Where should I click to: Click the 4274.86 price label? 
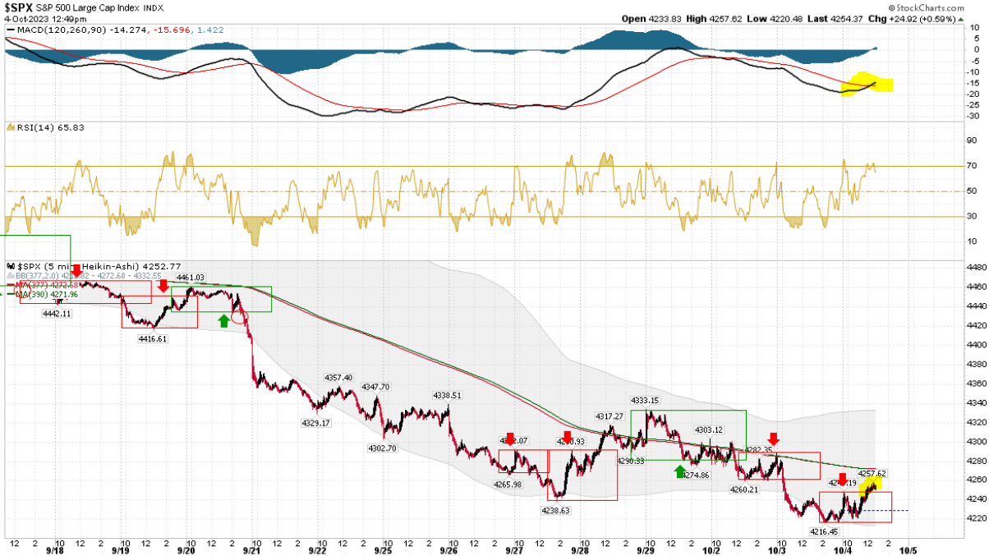pos(695,475)
